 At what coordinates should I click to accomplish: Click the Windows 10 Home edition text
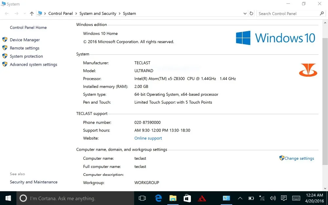coord(100,33)
